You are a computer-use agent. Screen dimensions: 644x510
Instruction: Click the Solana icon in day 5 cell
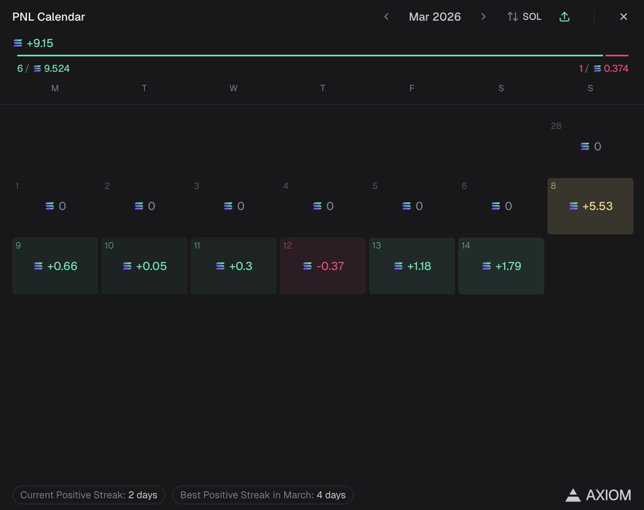407,206
